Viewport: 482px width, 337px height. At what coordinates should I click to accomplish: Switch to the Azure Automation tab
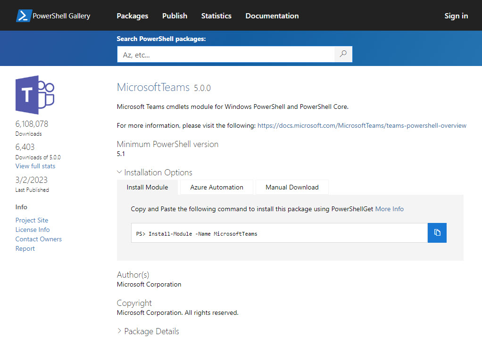pyautogui.click(x=216, y=187)
